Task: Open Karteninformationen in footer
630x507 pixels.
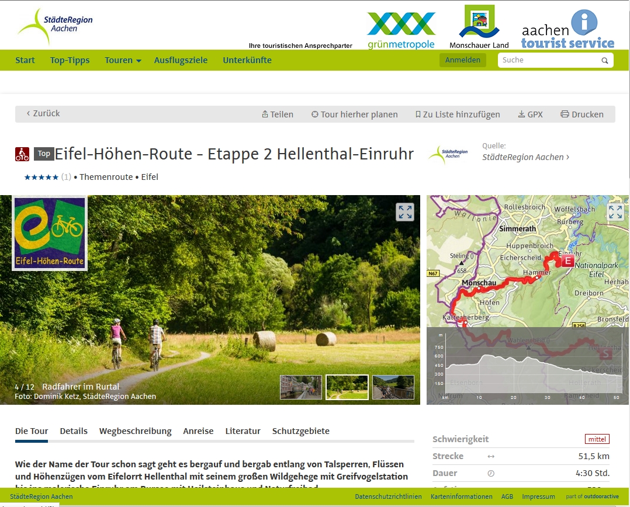Action: click(461, 496)
